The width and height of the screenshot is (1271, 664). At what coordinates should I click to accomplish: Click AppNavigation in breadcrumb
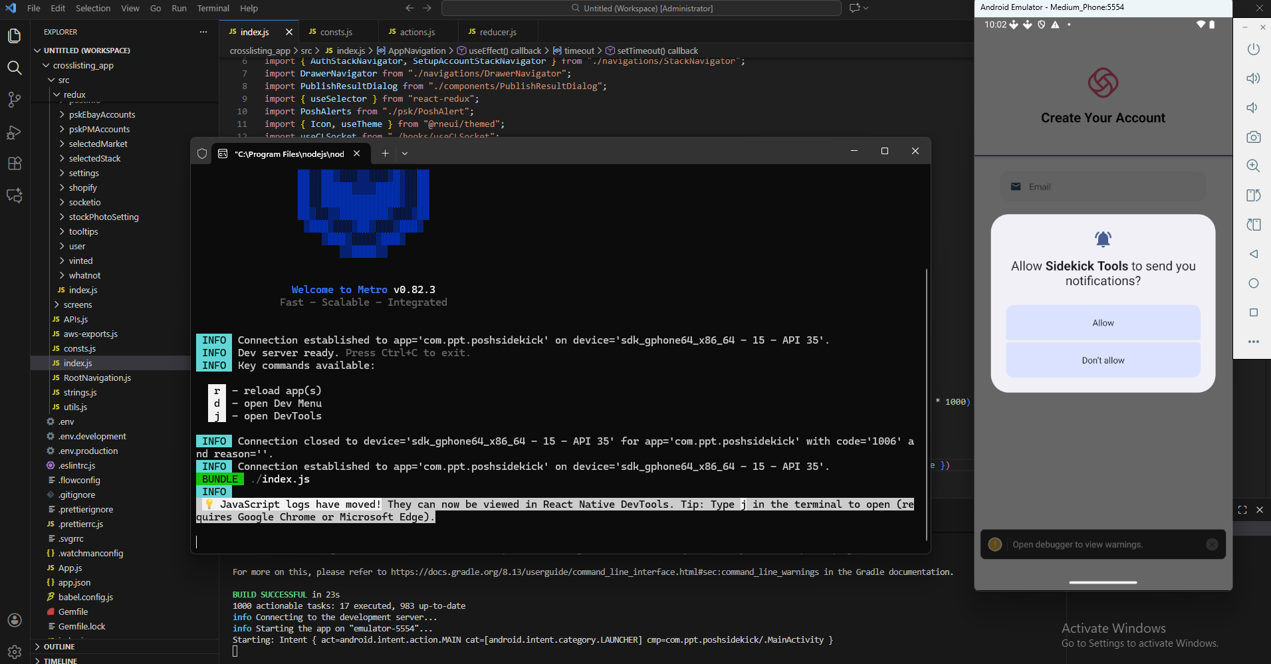pyautogui.click(x=417, y=51)
